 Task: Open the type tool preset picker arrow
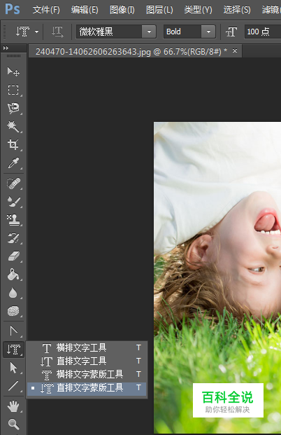pyautogui.click(x=36, y=32)
